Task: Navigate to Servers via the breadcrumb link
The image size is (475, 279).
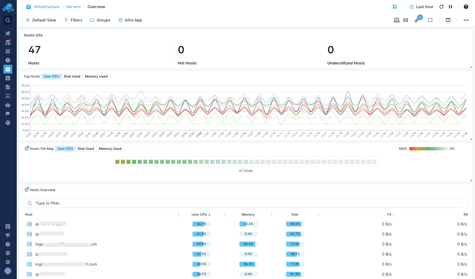Action: point(73,6)
